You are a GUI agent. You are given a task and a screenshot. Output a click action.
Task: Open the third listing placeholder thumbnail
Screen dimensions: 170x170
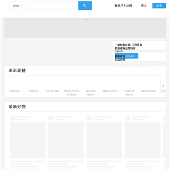[104, 140]
